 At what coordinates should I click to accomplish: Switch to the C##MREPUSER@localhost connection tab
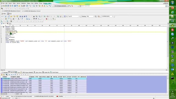[x=11, y=11]
